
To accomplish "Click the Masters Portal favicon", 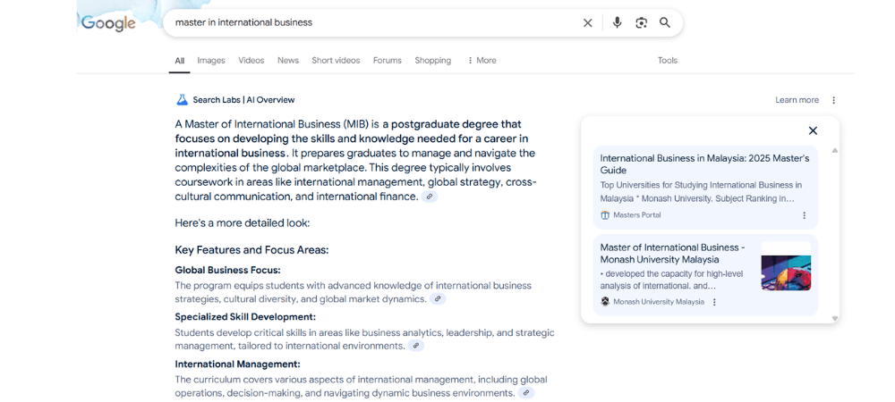I will pos(605,215).
